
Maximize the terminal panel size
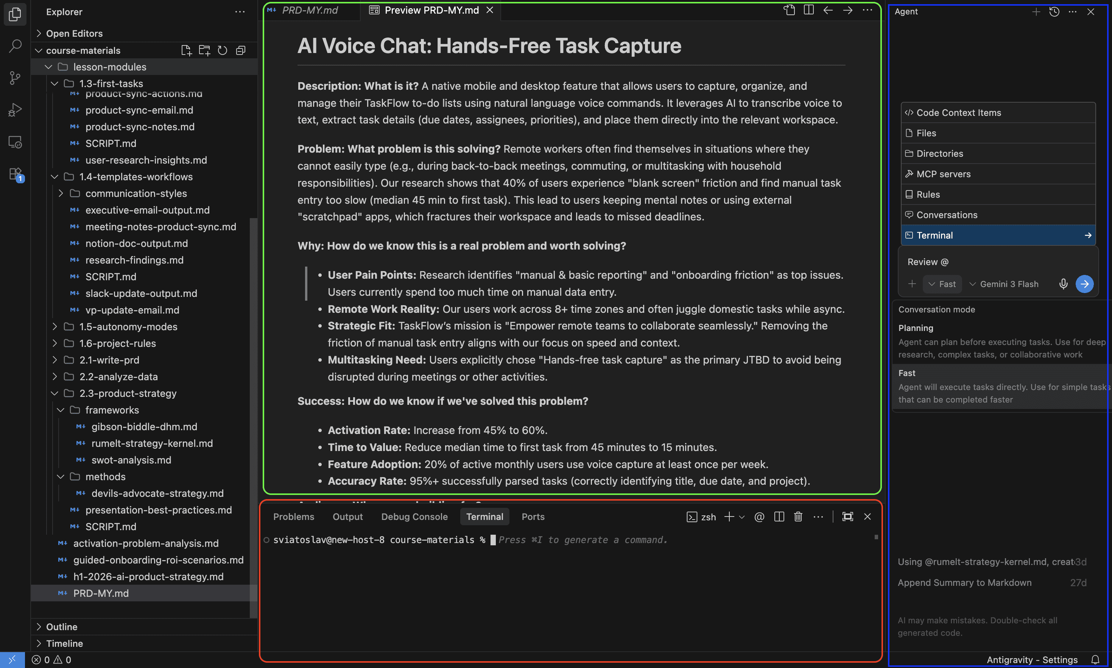click(x=847, y=517)
